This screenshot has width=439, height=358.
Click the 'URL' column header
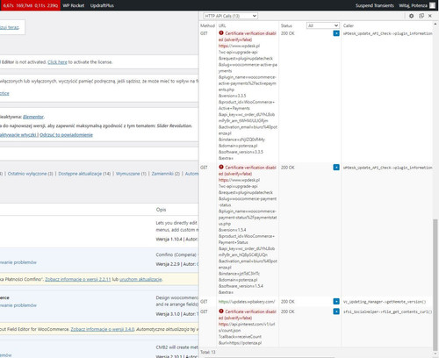(x=222, y=25)
